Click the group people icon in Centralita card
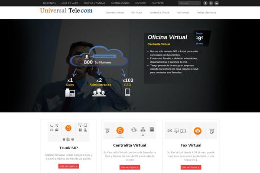 tap(133, 129)
